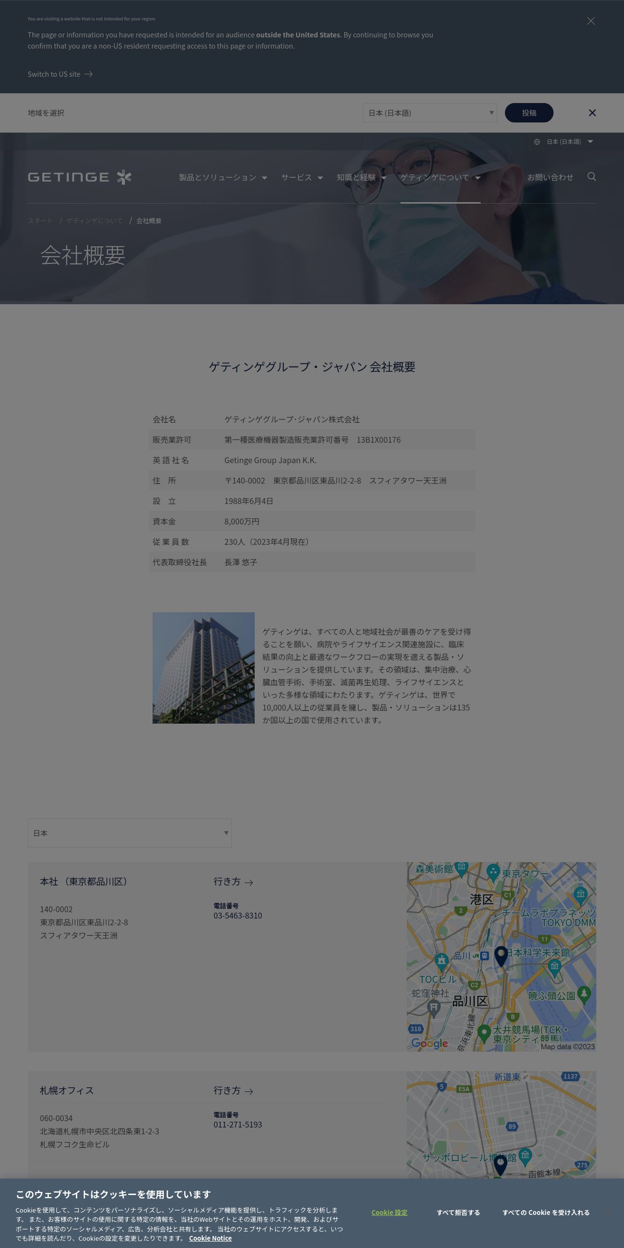This screenshot has height=1248, width=624.
Task: Open the Cookie Notice link
Action: [210, 1238]
